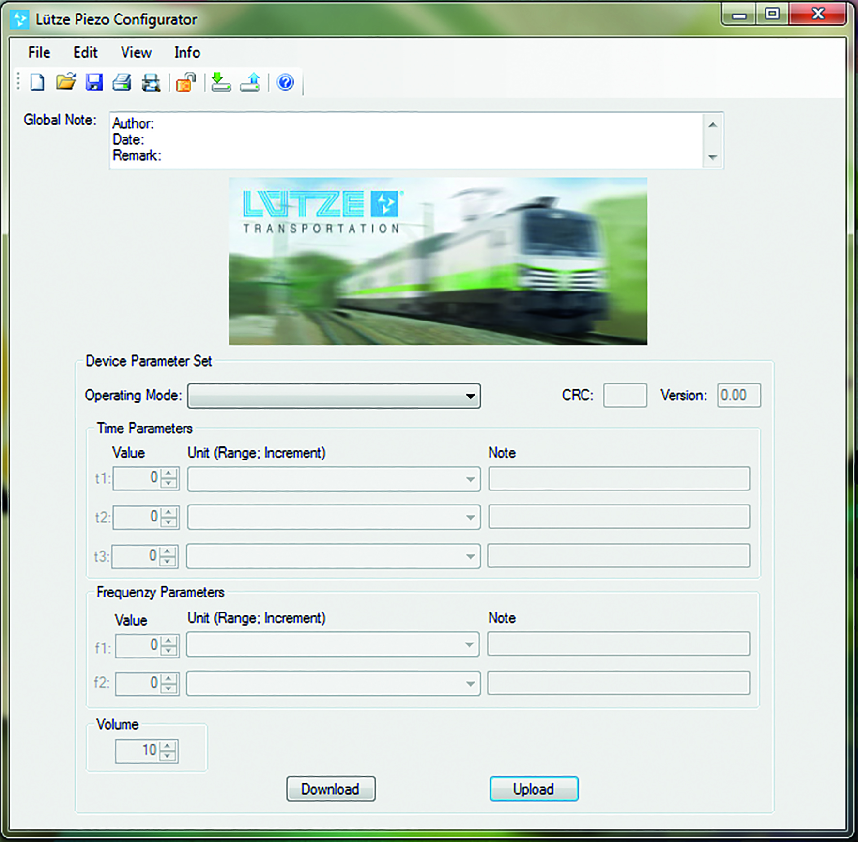Click the Upload button

534,789
